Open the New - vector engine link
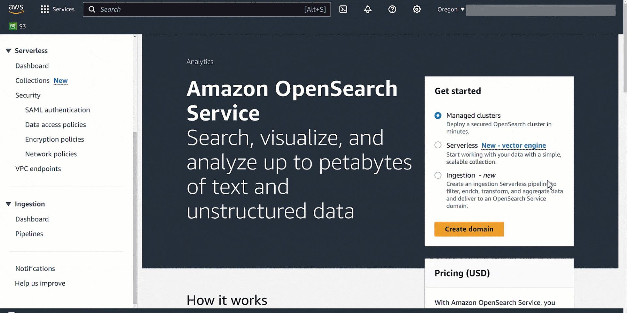This screenshot has height=313, width=627. tap(513, 145)
